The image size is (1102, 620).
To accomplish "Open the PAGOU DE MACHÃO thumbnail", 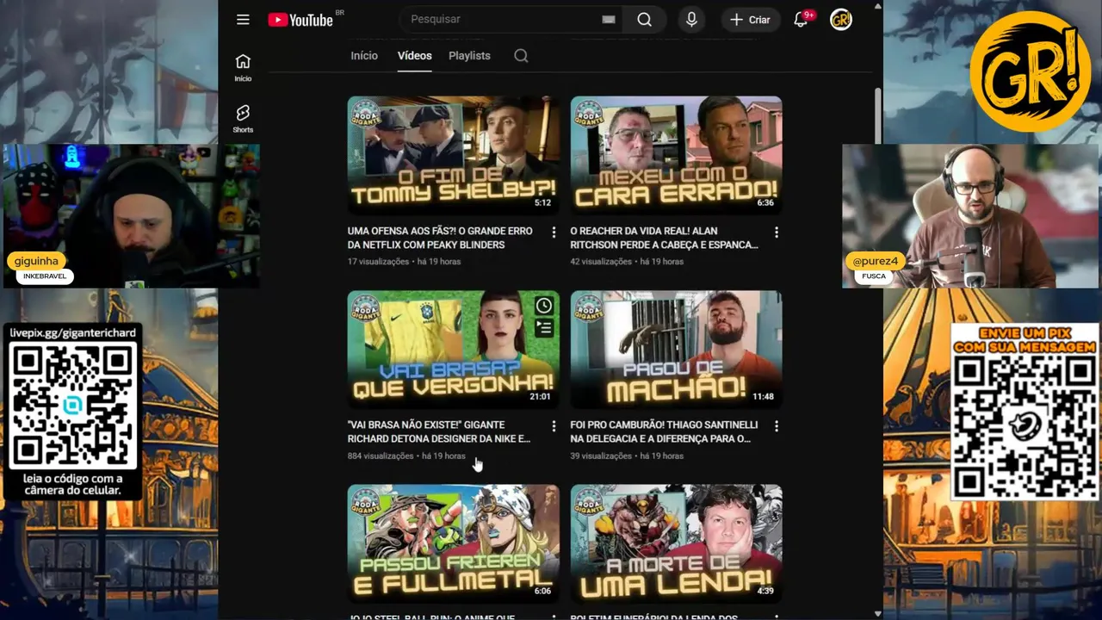I will coord(676,349).
